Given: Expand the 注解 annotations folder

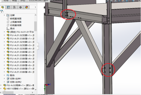Looking at the screenshot, I should (4, 15).
